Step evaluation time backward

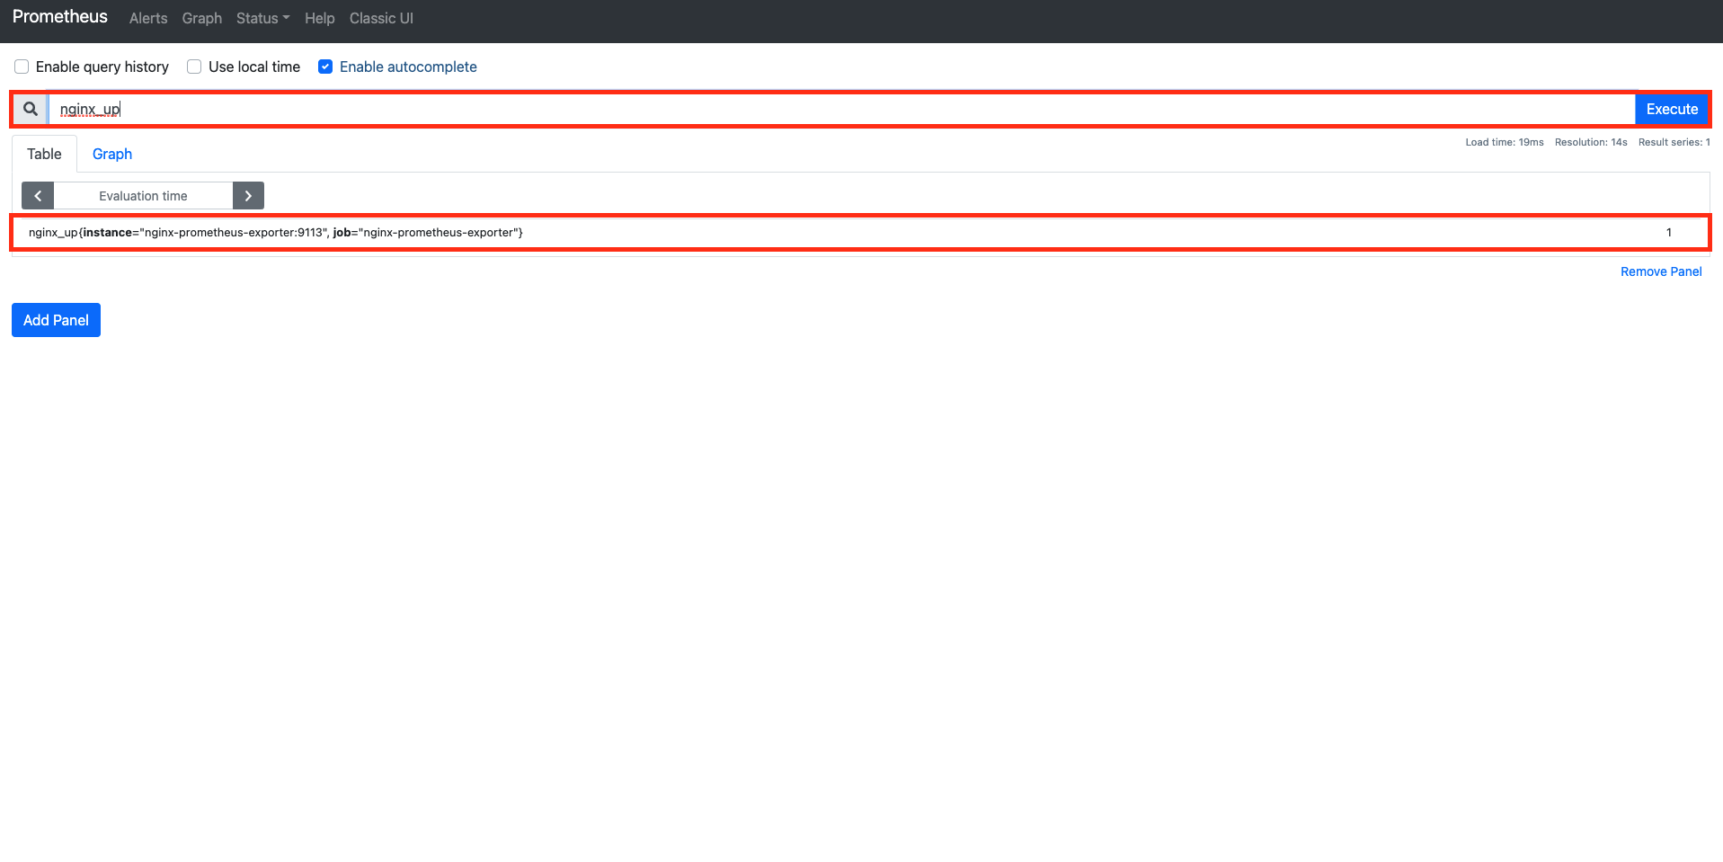tap(38, 196)
